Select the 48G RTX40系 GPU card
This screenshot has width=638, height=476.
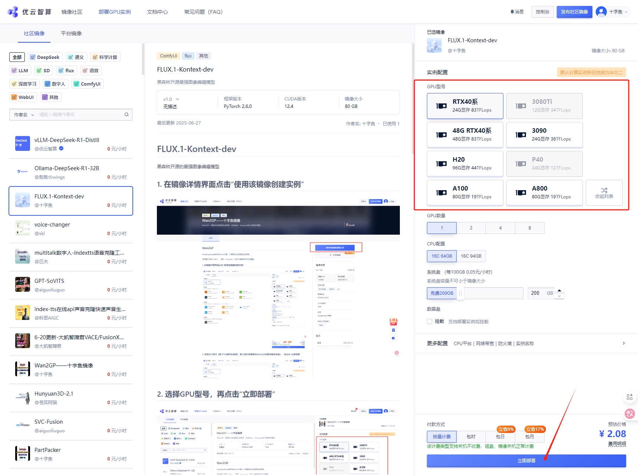point(465,135)
